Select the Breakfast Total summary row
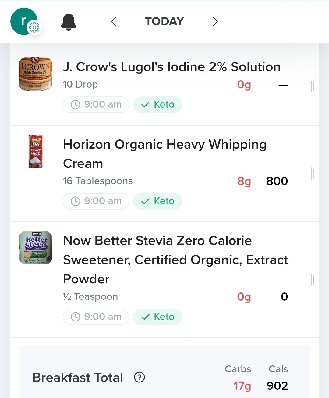The width and height of the screenshot is (329, 398). 164,372
